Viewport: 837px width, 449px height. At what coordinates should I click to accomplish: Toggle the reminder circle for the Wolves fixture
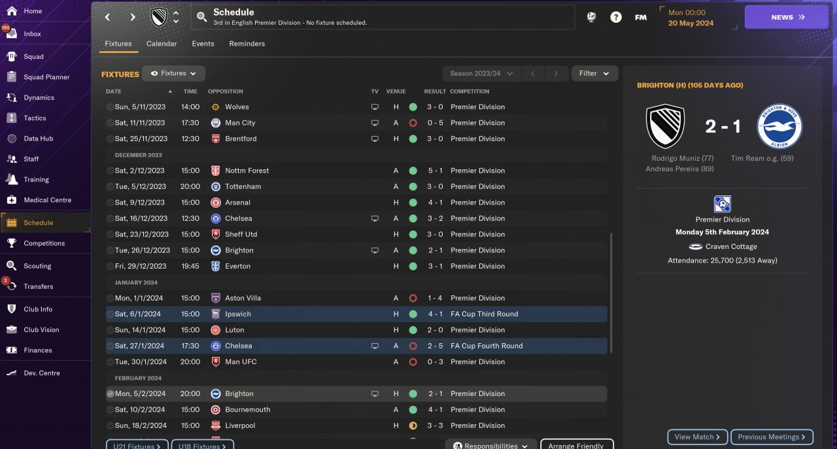[x=110, y=107]
